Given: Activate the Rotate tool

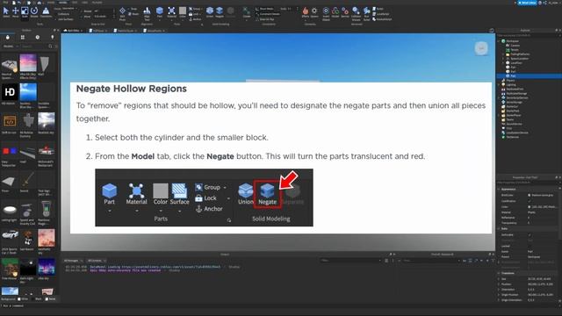Looking at the screenshot, I should pos(34,12).
